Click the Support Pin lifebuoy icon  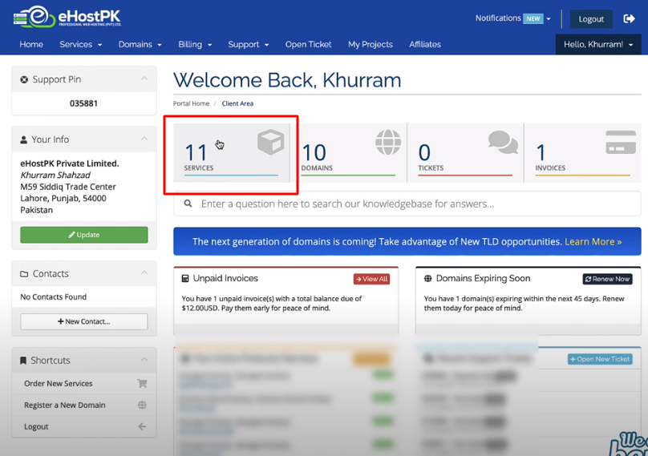coord(24,79)
